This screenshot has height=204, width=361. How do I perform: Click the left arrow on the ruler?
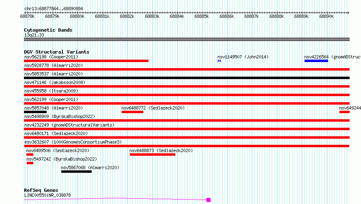[x=25, y=13]
